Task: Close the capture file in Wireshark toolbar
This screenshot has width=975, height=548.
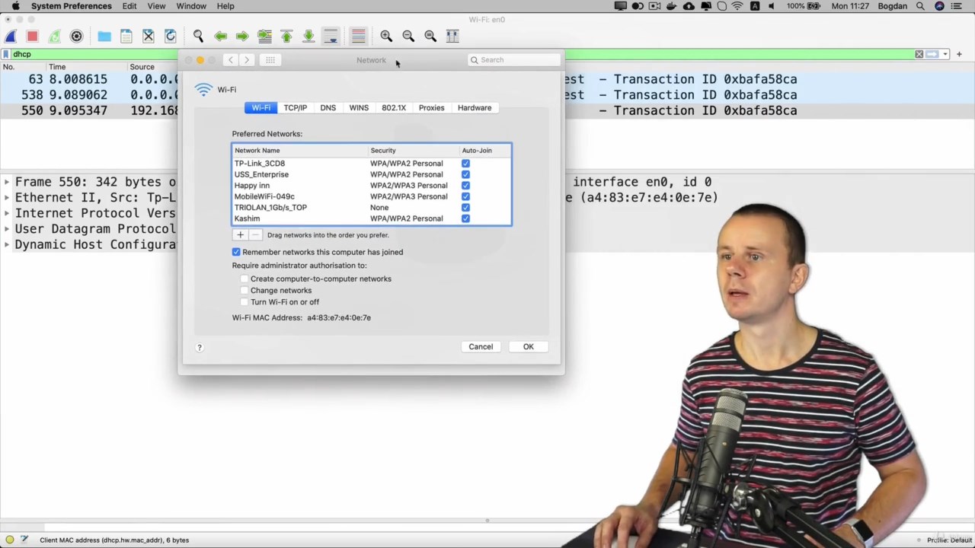Action: coord(149,36)
